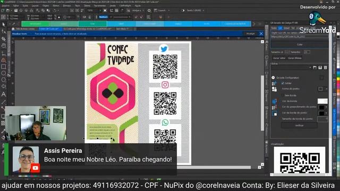The width and height of the screenshot is (340, 191).
Task: Click the URL input field in QR generator
Action: 300,37
